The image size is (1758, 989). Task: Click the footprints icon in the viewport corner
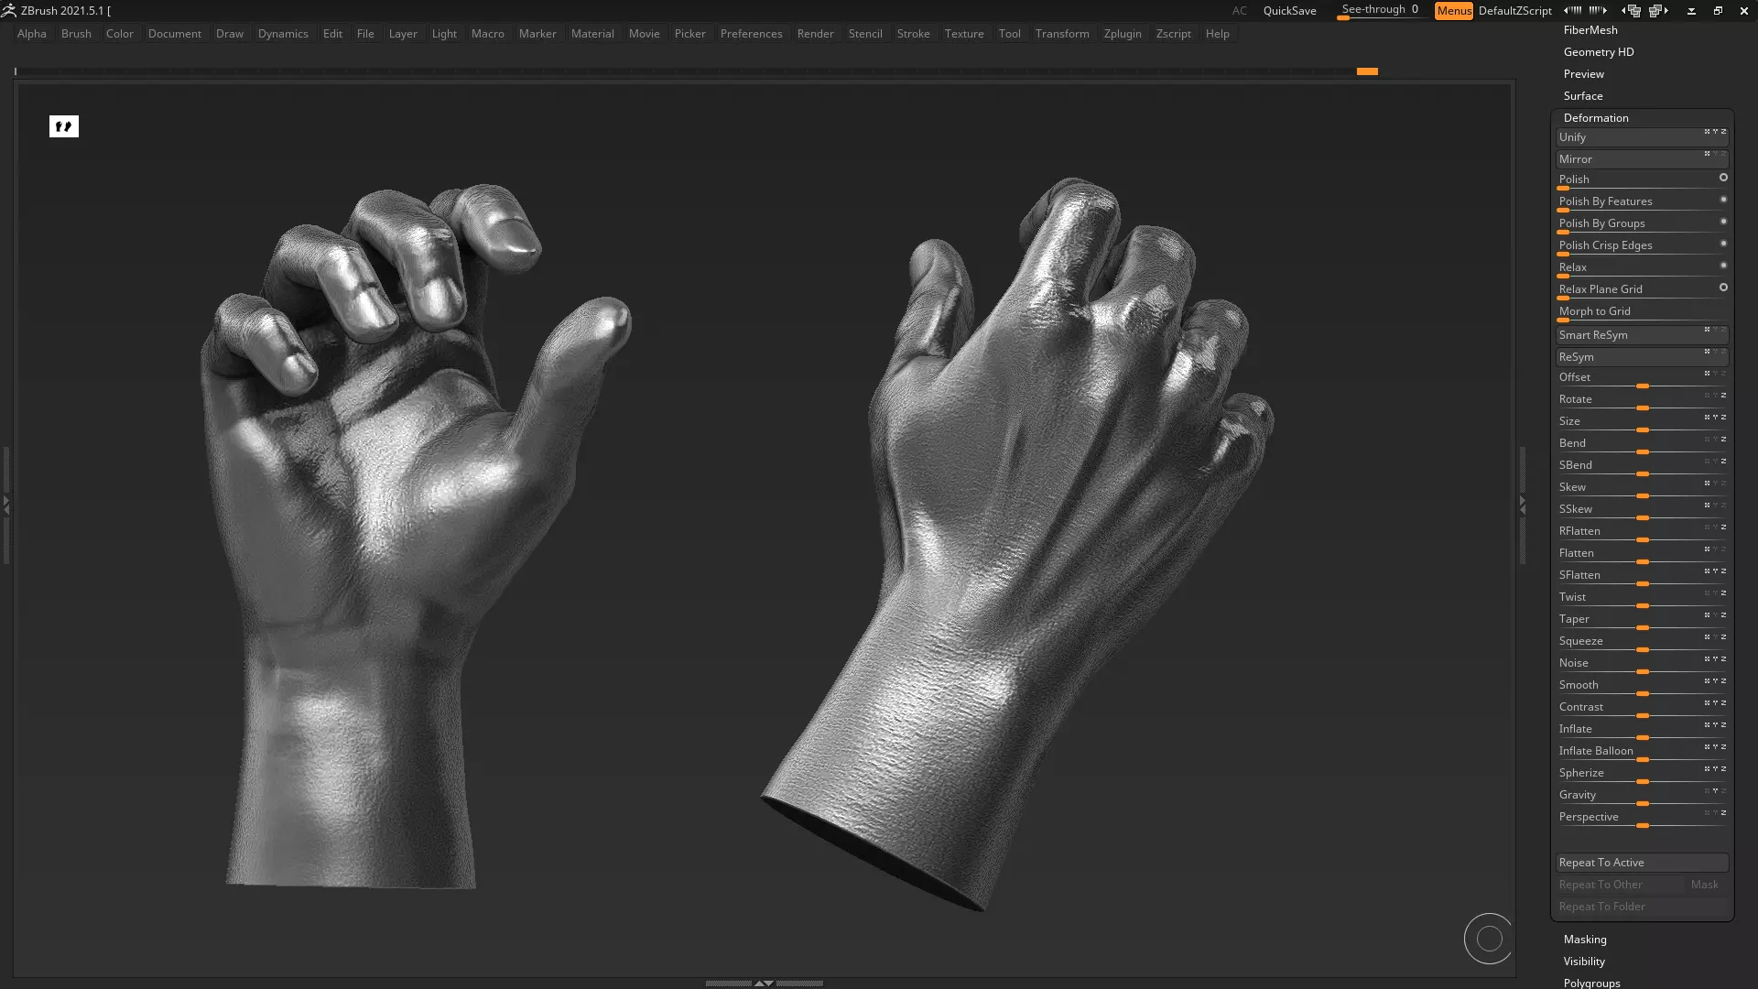[x=63, y=126]
